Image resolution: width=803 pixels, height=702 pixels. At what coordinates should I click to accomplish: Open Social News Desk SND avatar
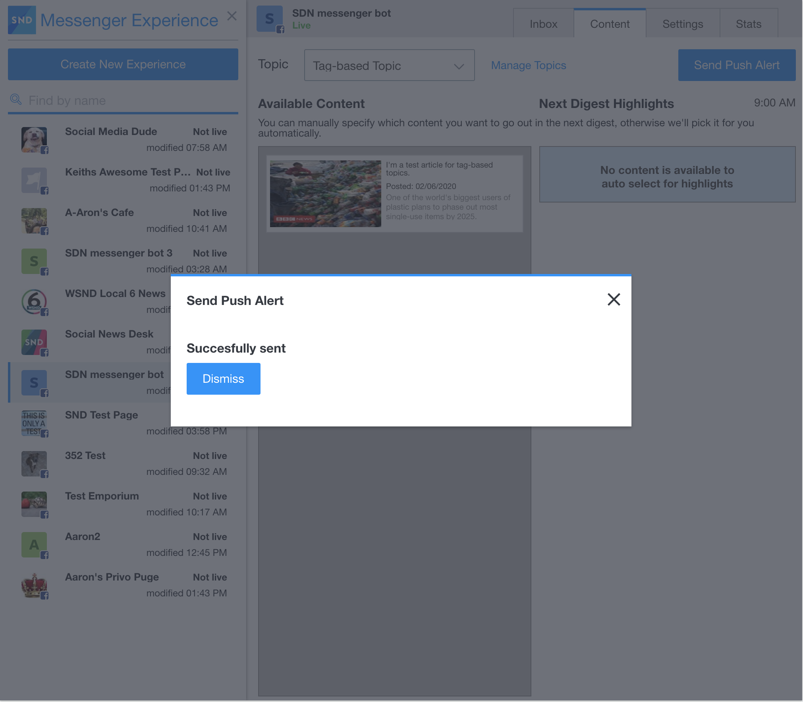click(34, 342)
